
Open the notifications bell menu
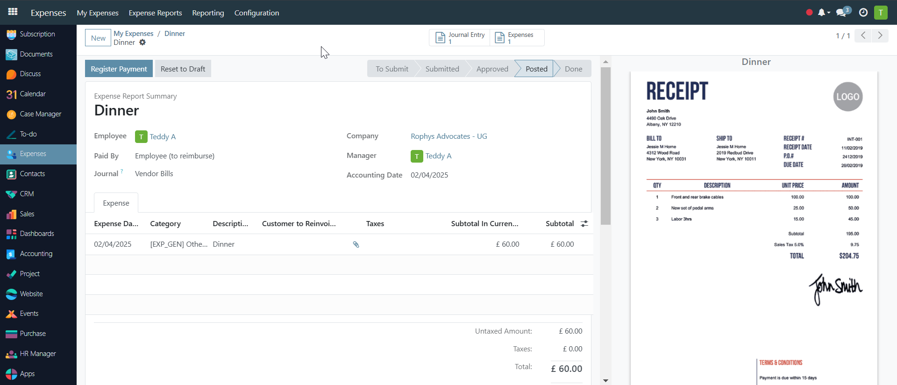[x=823, y=13]
